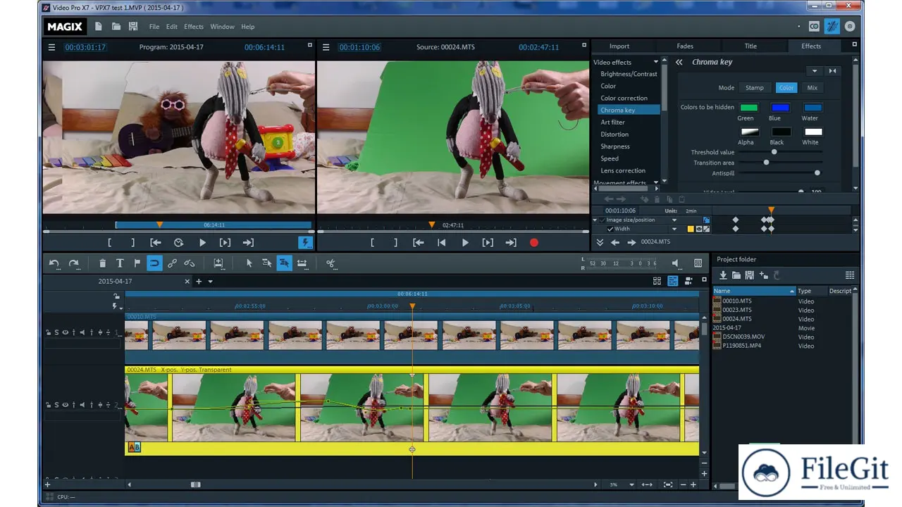Open the Image size/position row dropdown arrow
This screenshot has height=507, width=902.
click(x=675, y=220)
